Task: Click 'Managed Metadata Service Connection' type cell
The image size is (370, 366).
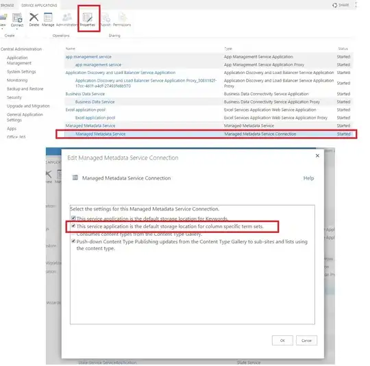Action: tap(260, 134)
